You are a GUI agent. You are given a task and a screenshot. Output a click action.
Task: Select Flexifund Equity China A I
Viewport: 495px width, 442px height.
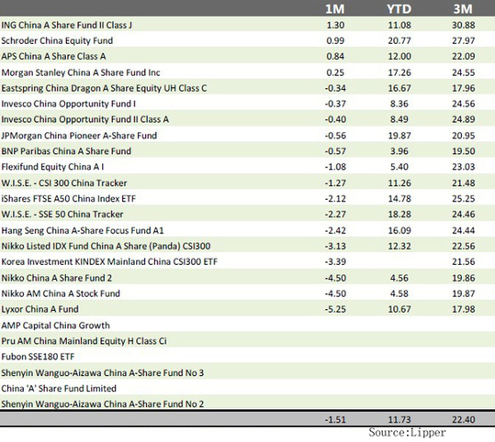click(x=52, y=167)
